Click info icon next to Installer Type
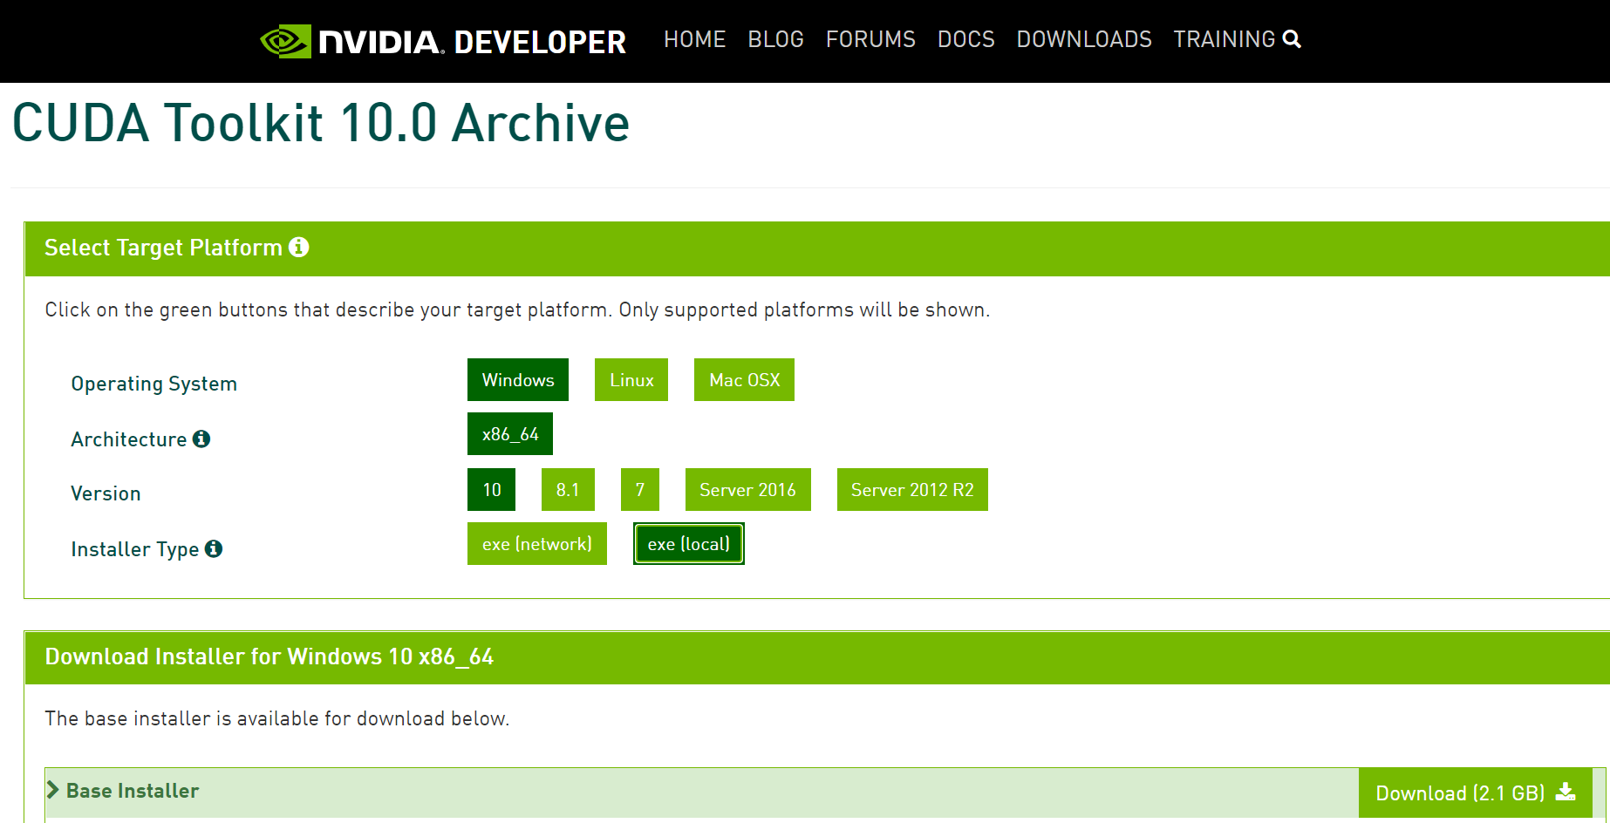Viewport: 1610px width, 823px height. click(x=214, y=548)
